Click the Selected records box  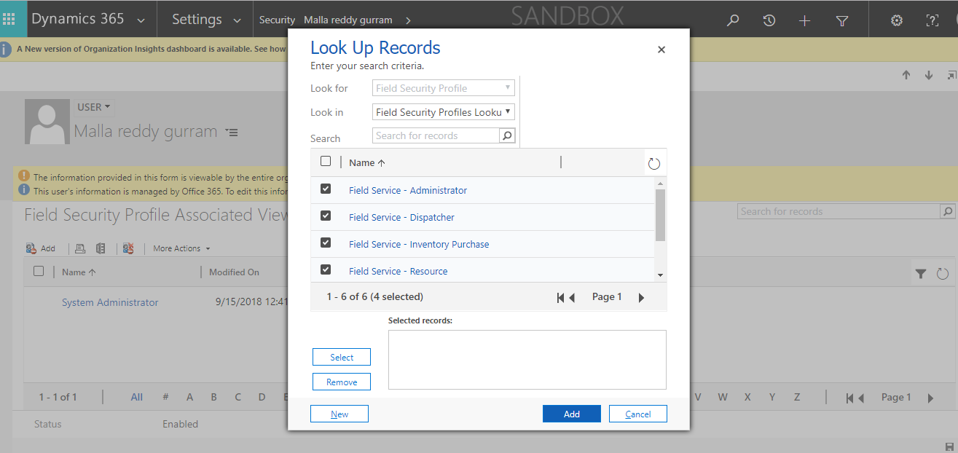coord(527,360)
